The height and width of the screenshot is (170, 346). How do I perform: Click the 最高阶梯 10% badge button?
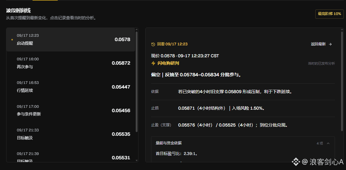click(329, 14)
